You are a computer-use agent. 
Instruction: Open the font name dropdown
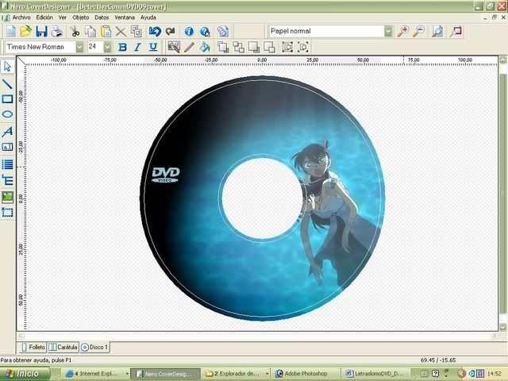point(79,48)
